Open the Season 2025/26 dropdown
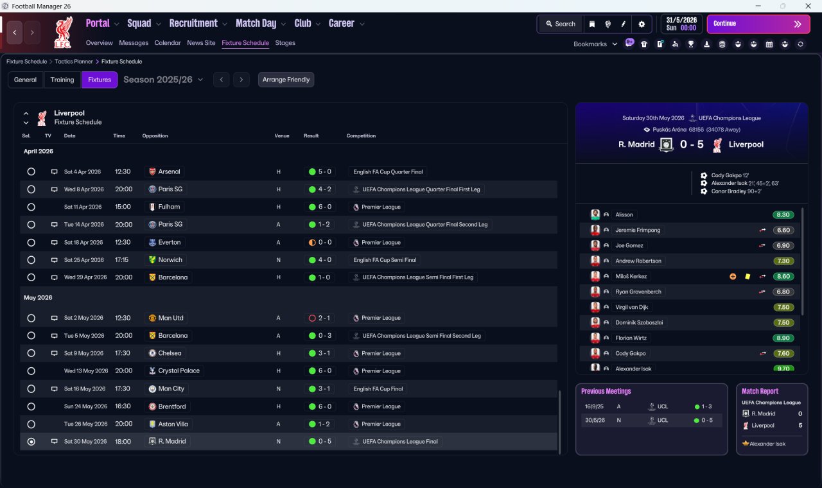This screenshot has height=488, width=822. 163,80
